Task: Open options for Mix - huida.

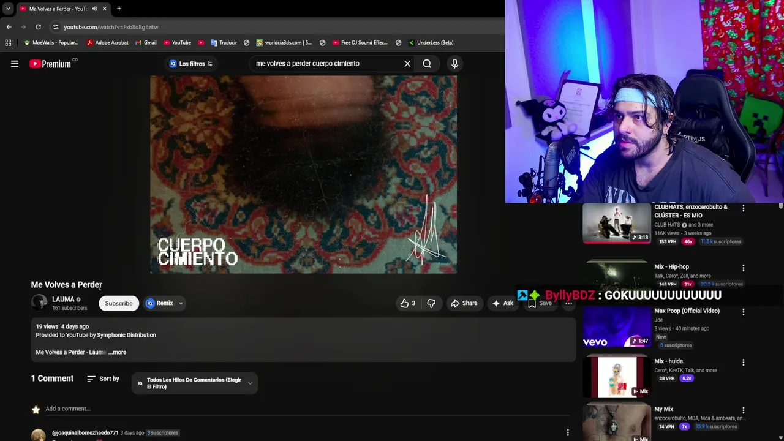Action: click(744, 363)
